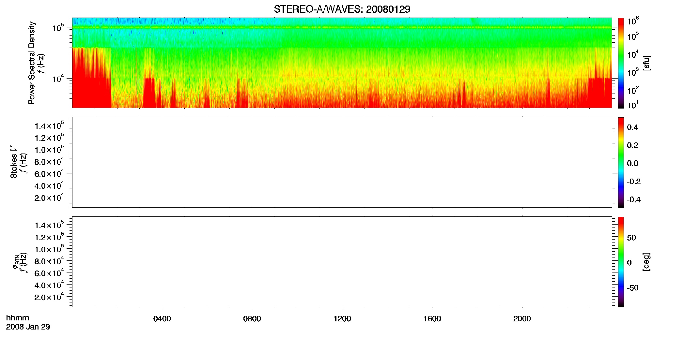The image size is (684, 352).
Task: Click the 1200 time axis label
Action: click(x=342, y=319)
